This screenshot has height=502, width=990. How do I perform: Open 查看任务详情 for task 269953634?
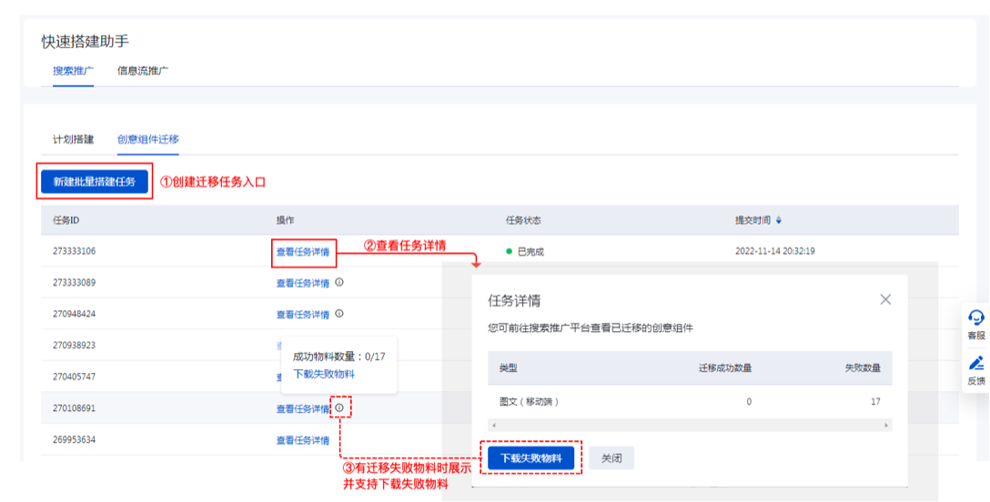click(303, 440)
